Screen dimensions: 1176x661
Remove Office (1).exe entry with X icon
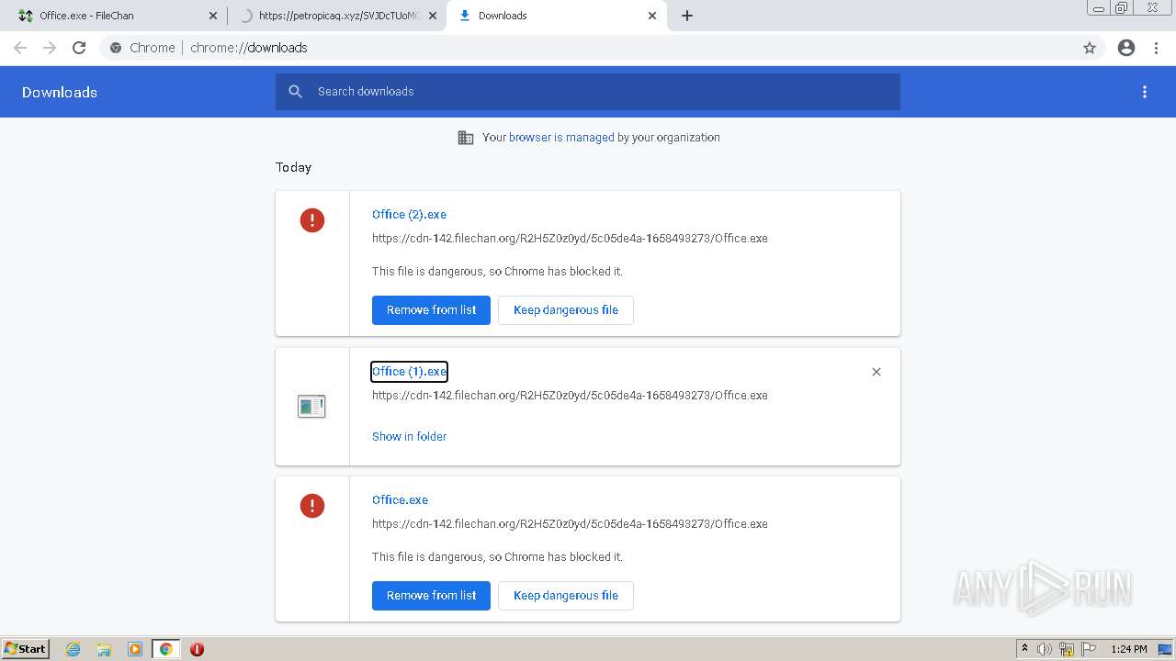tap(876, 372)
